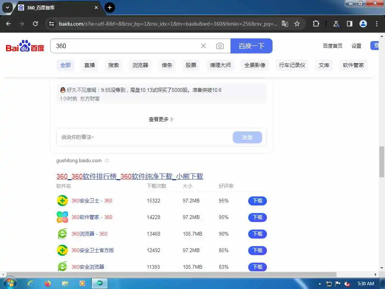This screenshot has height=289, width=385.
Task: Click the volume icon in system tray
Action: pos(347,284)
